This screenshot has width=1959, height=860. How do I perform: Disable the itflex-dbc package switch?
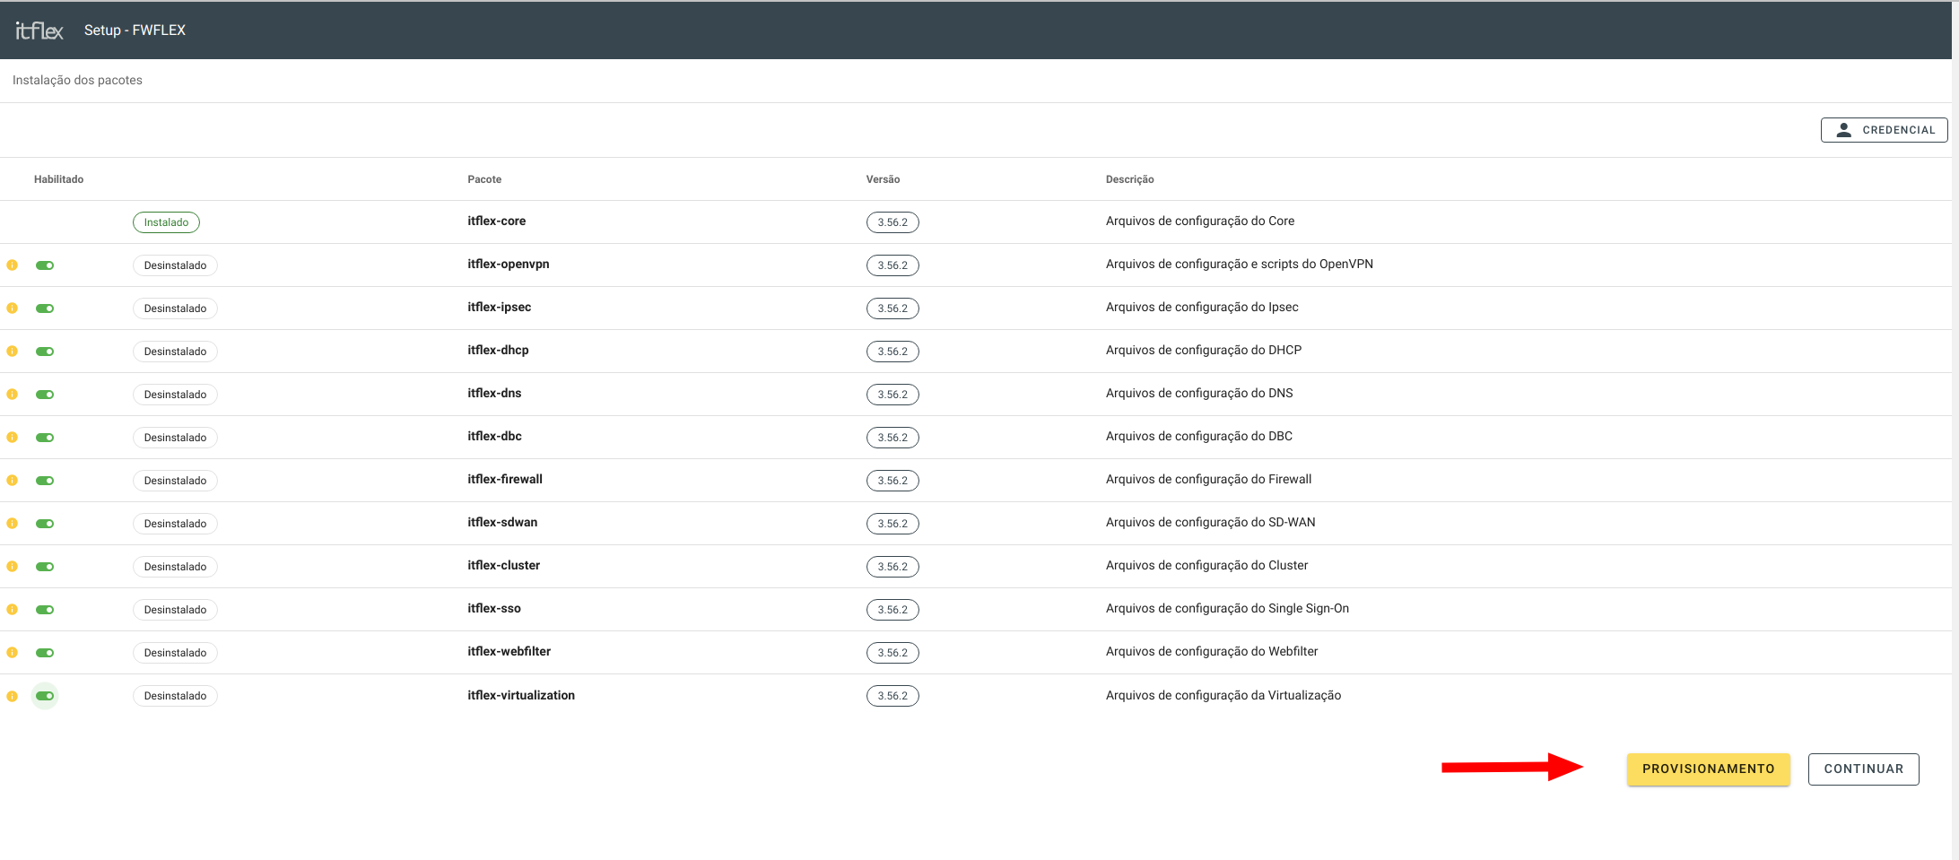(45, 438)
